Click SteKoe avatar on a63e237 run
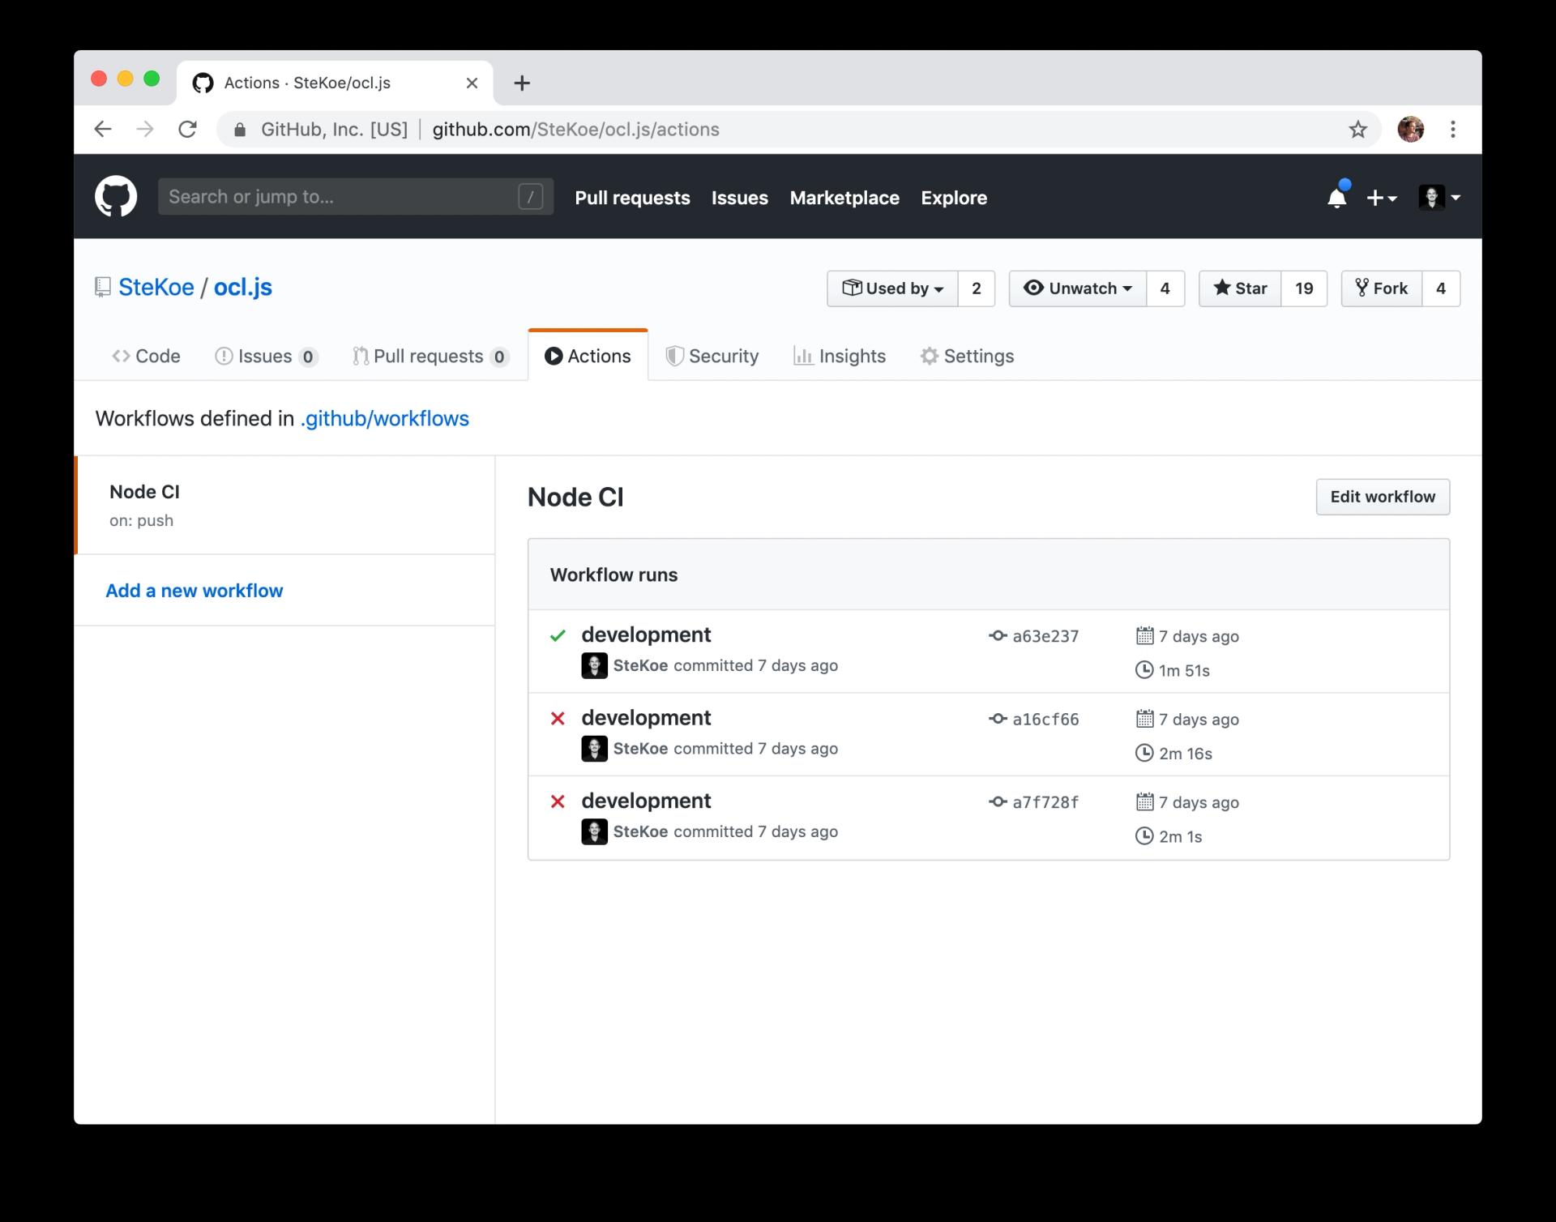Image resolution: width=1556 pixels, height=1222 pixels. [594, 665]
